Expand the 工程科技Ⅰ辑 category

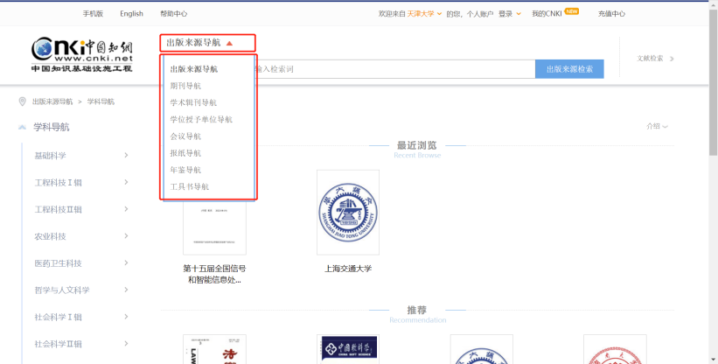[126, 182]
